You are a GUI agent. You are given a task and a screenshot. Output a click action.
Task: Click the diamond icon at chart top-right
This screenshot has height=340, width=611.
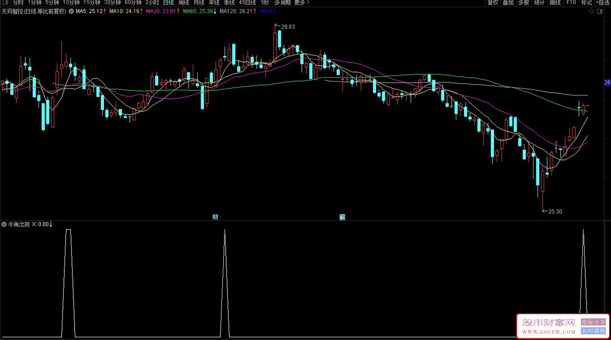tap(591, 11)
